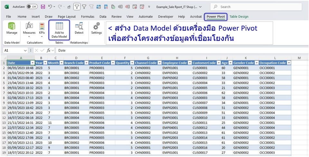Click the formula bar Cancel X icon
Image resolution: width=309 pixels, height=157 pixels.
pyautogui.click(x=36, y=51)
